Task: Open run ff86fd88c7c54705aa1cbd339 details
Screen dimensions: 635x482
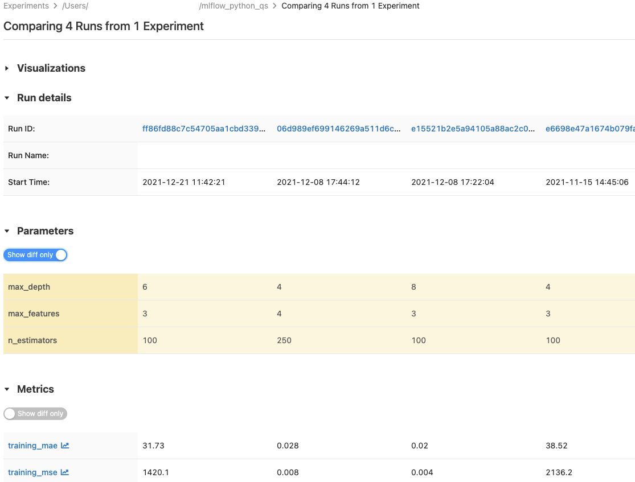Action: [204, 129]
